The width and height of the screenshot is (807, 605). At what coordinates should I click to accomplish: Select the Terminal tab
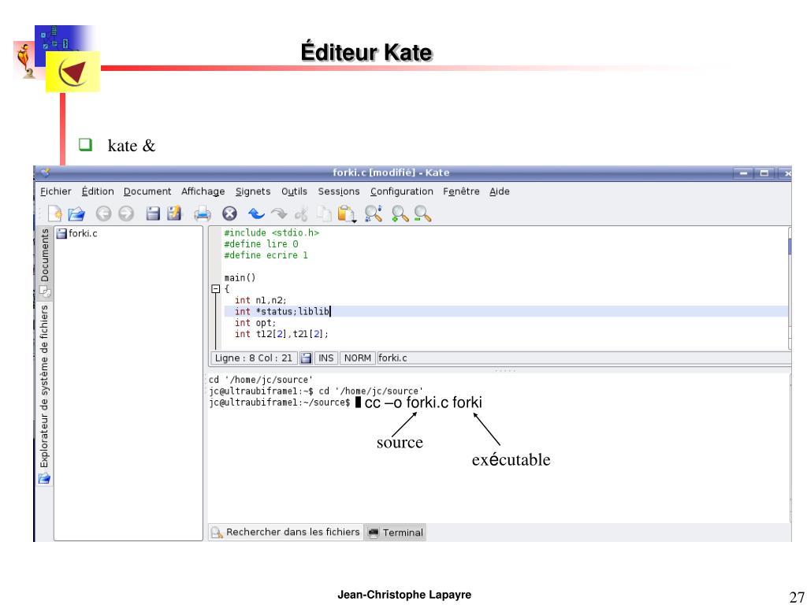396,533
